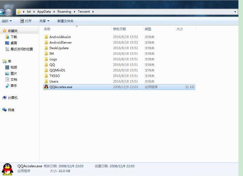Click the Back navigation arrow button

pyautogui.click(x=2, y=12)
